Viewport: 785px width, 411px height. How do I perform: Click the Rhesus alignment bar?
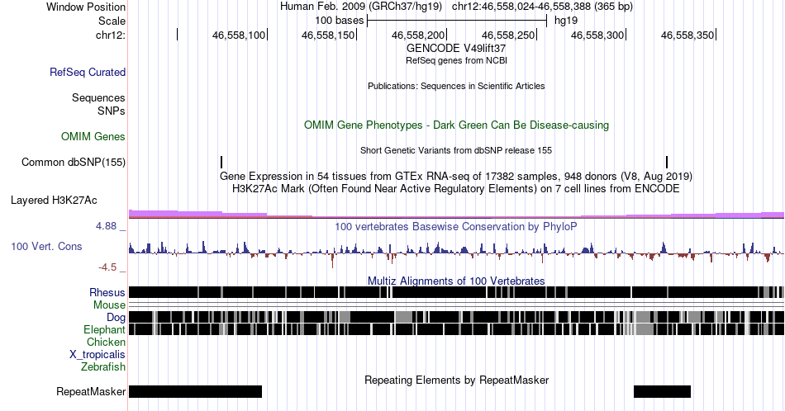coord(456,292)
